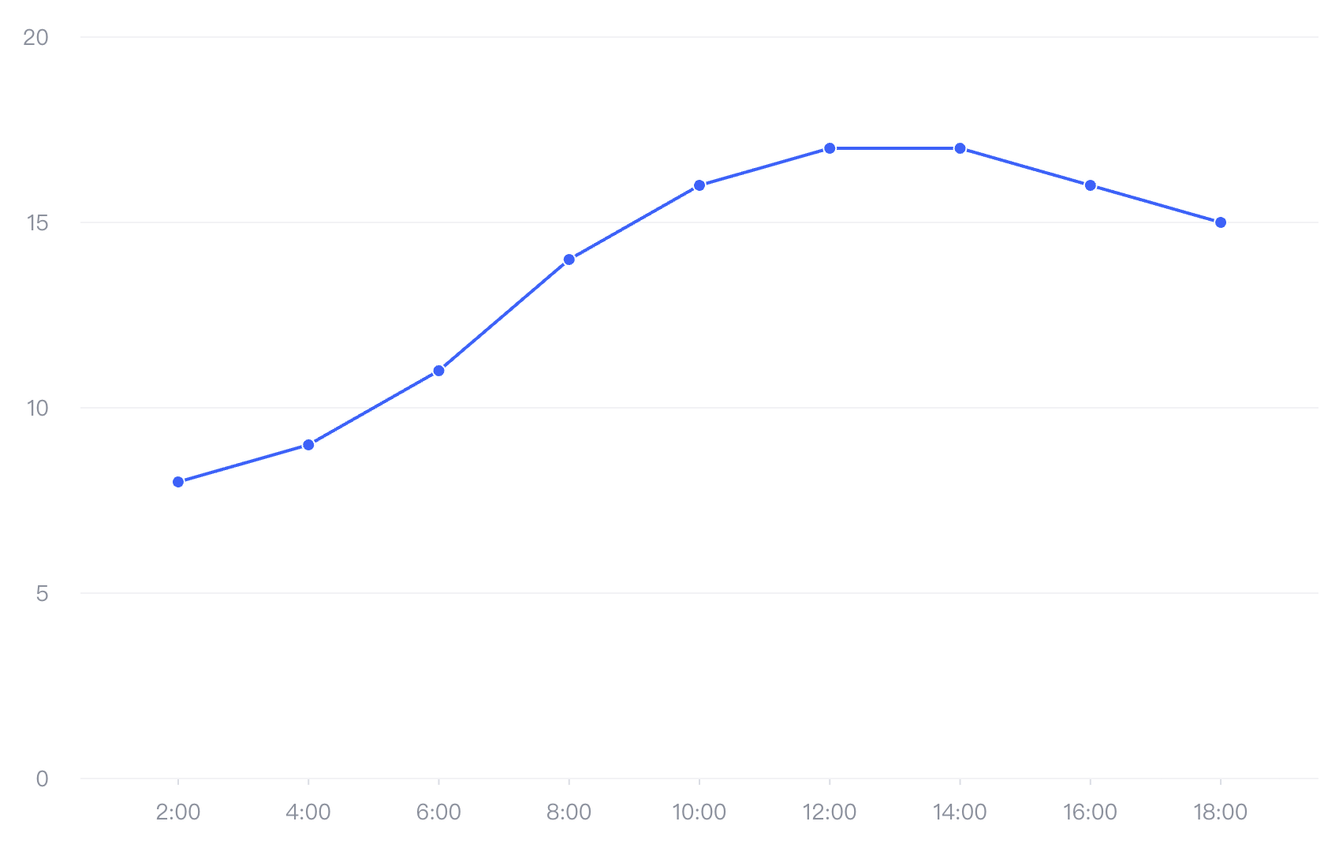Select the 6:00 x-axis label
Screen dimensions: 1339x855
coord(438,812)
